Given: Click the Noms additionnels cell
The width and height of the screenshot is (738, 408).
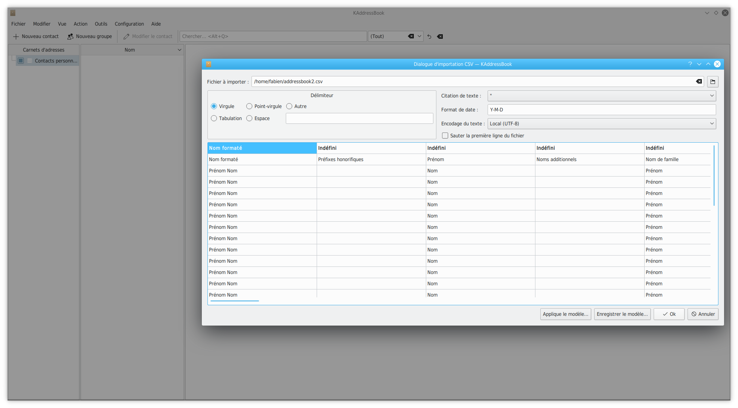Looking at the screenshot, I should (x=589, y=159).
